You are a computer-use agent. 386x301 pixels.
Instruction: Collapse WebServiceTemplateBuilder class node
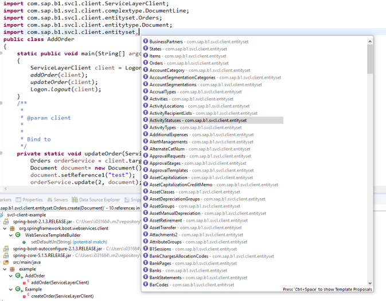tap(10, 235)
